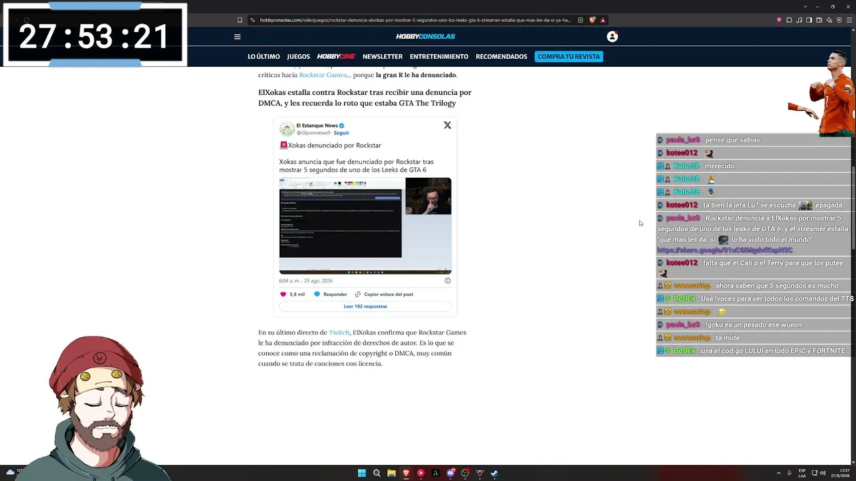The image size is (856, 481).
Task: Open the clock showing 13:27
Action: pyautogui.click(x=841, y=473)
